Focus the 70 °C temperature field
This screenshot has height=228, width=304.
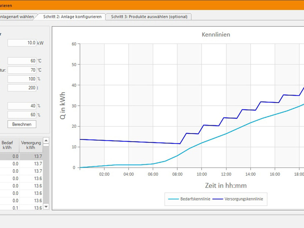point(22,70)
